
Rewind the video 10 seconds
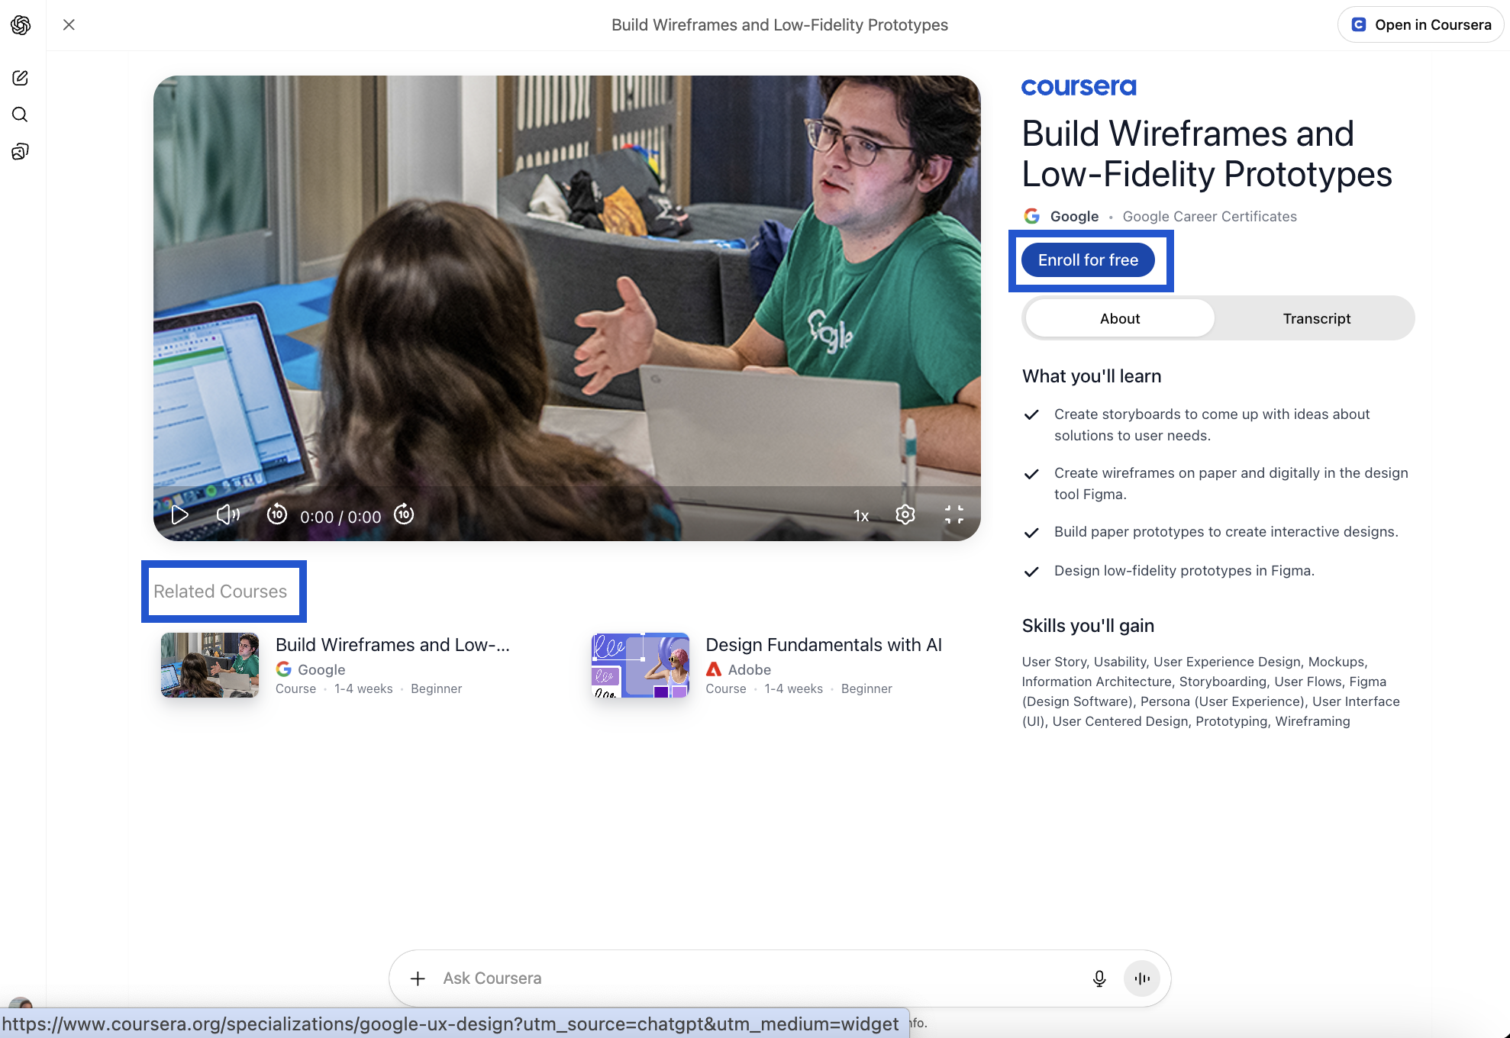(x=276, y=514)
